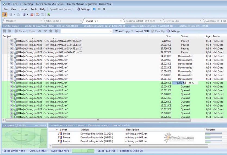Click the envelope message icon in toolbar

click(x=38, y=14)
